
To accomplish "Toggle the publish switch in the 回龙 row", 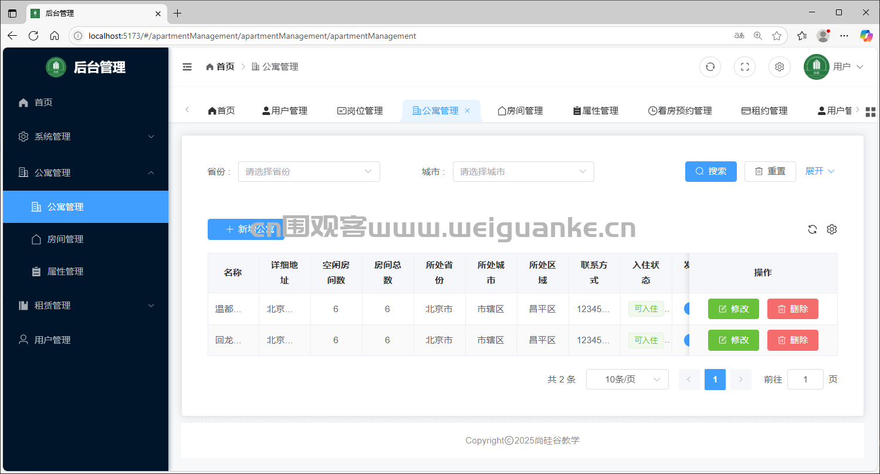I will [x=686, y=340].
